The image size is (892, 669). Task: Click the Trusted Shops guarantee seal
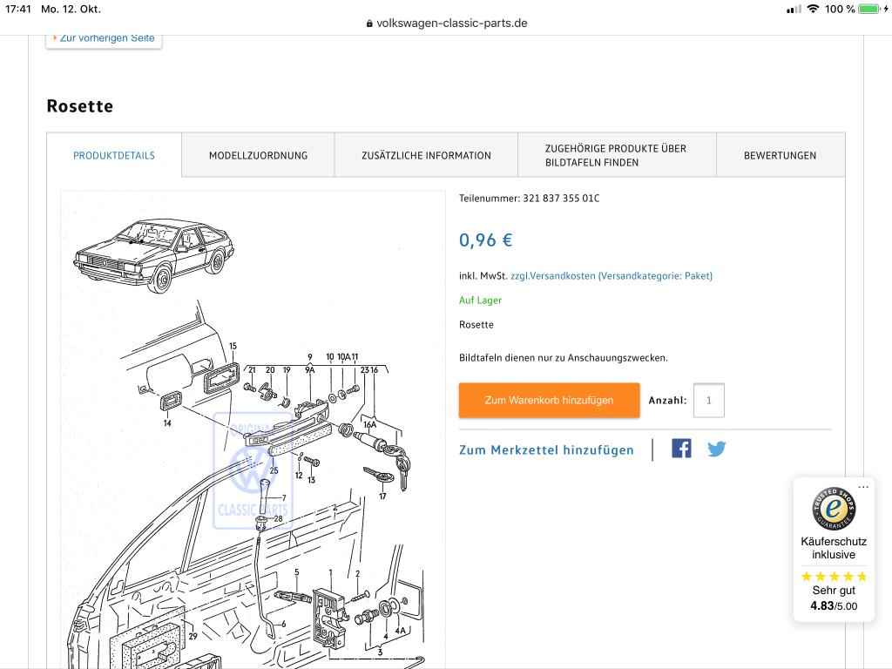pos(834,509)
